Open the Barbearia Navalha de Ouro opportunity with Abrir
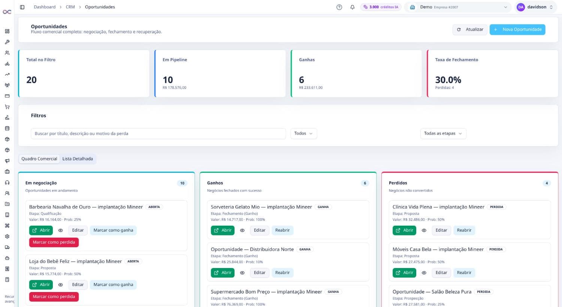Screen dimensions: 562x307 pos(41,231)
